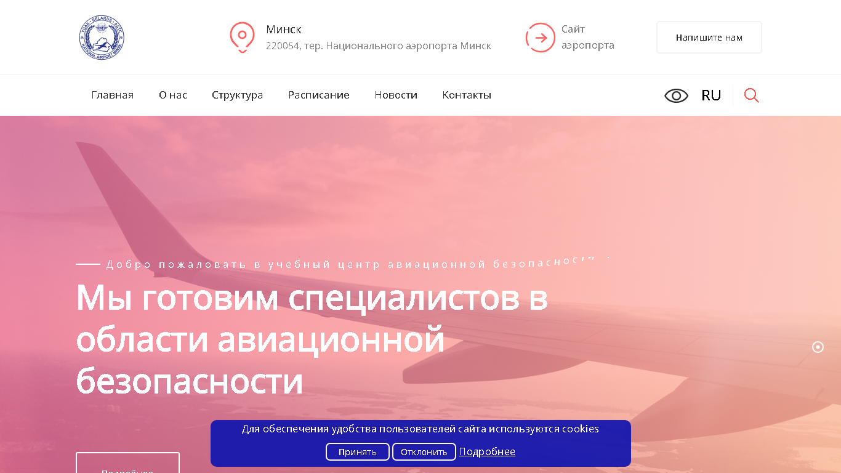Click the National Airport Minsk logo
Image resolution: width=841 pixels, height=473 pixels.
(102, 38)
